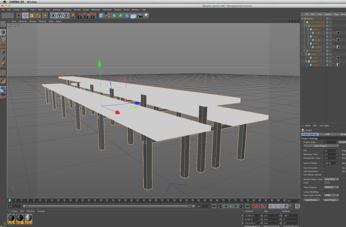Activate the Move tool in toolbar
Screen dimensions: 346x227
pyautogui.click(x=25, y=15)
